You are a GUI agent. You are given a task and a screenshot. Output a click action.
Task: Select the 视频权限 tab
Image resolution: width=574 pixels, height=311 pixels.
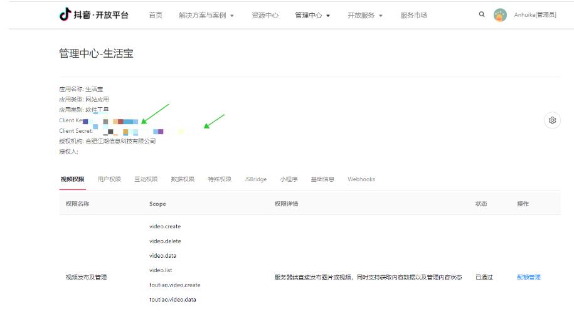coord(73,179)
